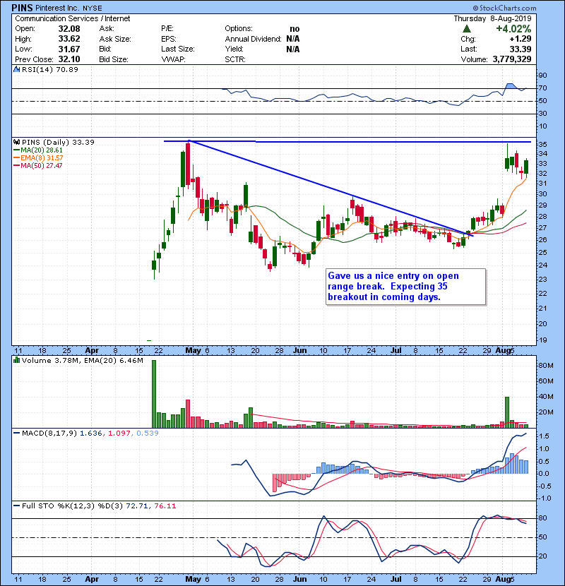
Task: Click the PINS (Daily) 33.39 legend label
Action: (x=58, y=142)
